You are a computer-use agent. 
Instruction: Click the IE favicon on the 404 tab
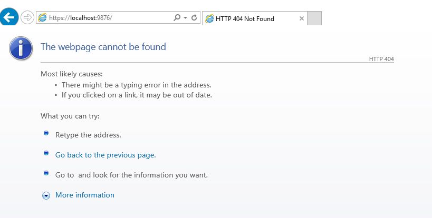209,19
